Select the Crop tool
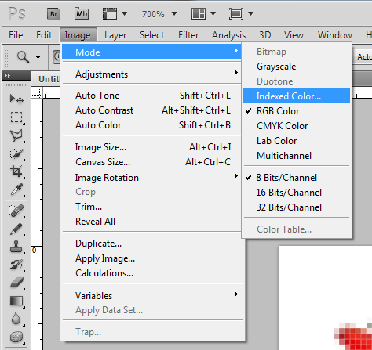Image resolution: width=372 pixels, height=350 pixels. [16, 171]
